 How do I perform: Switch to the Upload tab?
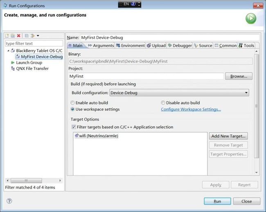(156, 46)
